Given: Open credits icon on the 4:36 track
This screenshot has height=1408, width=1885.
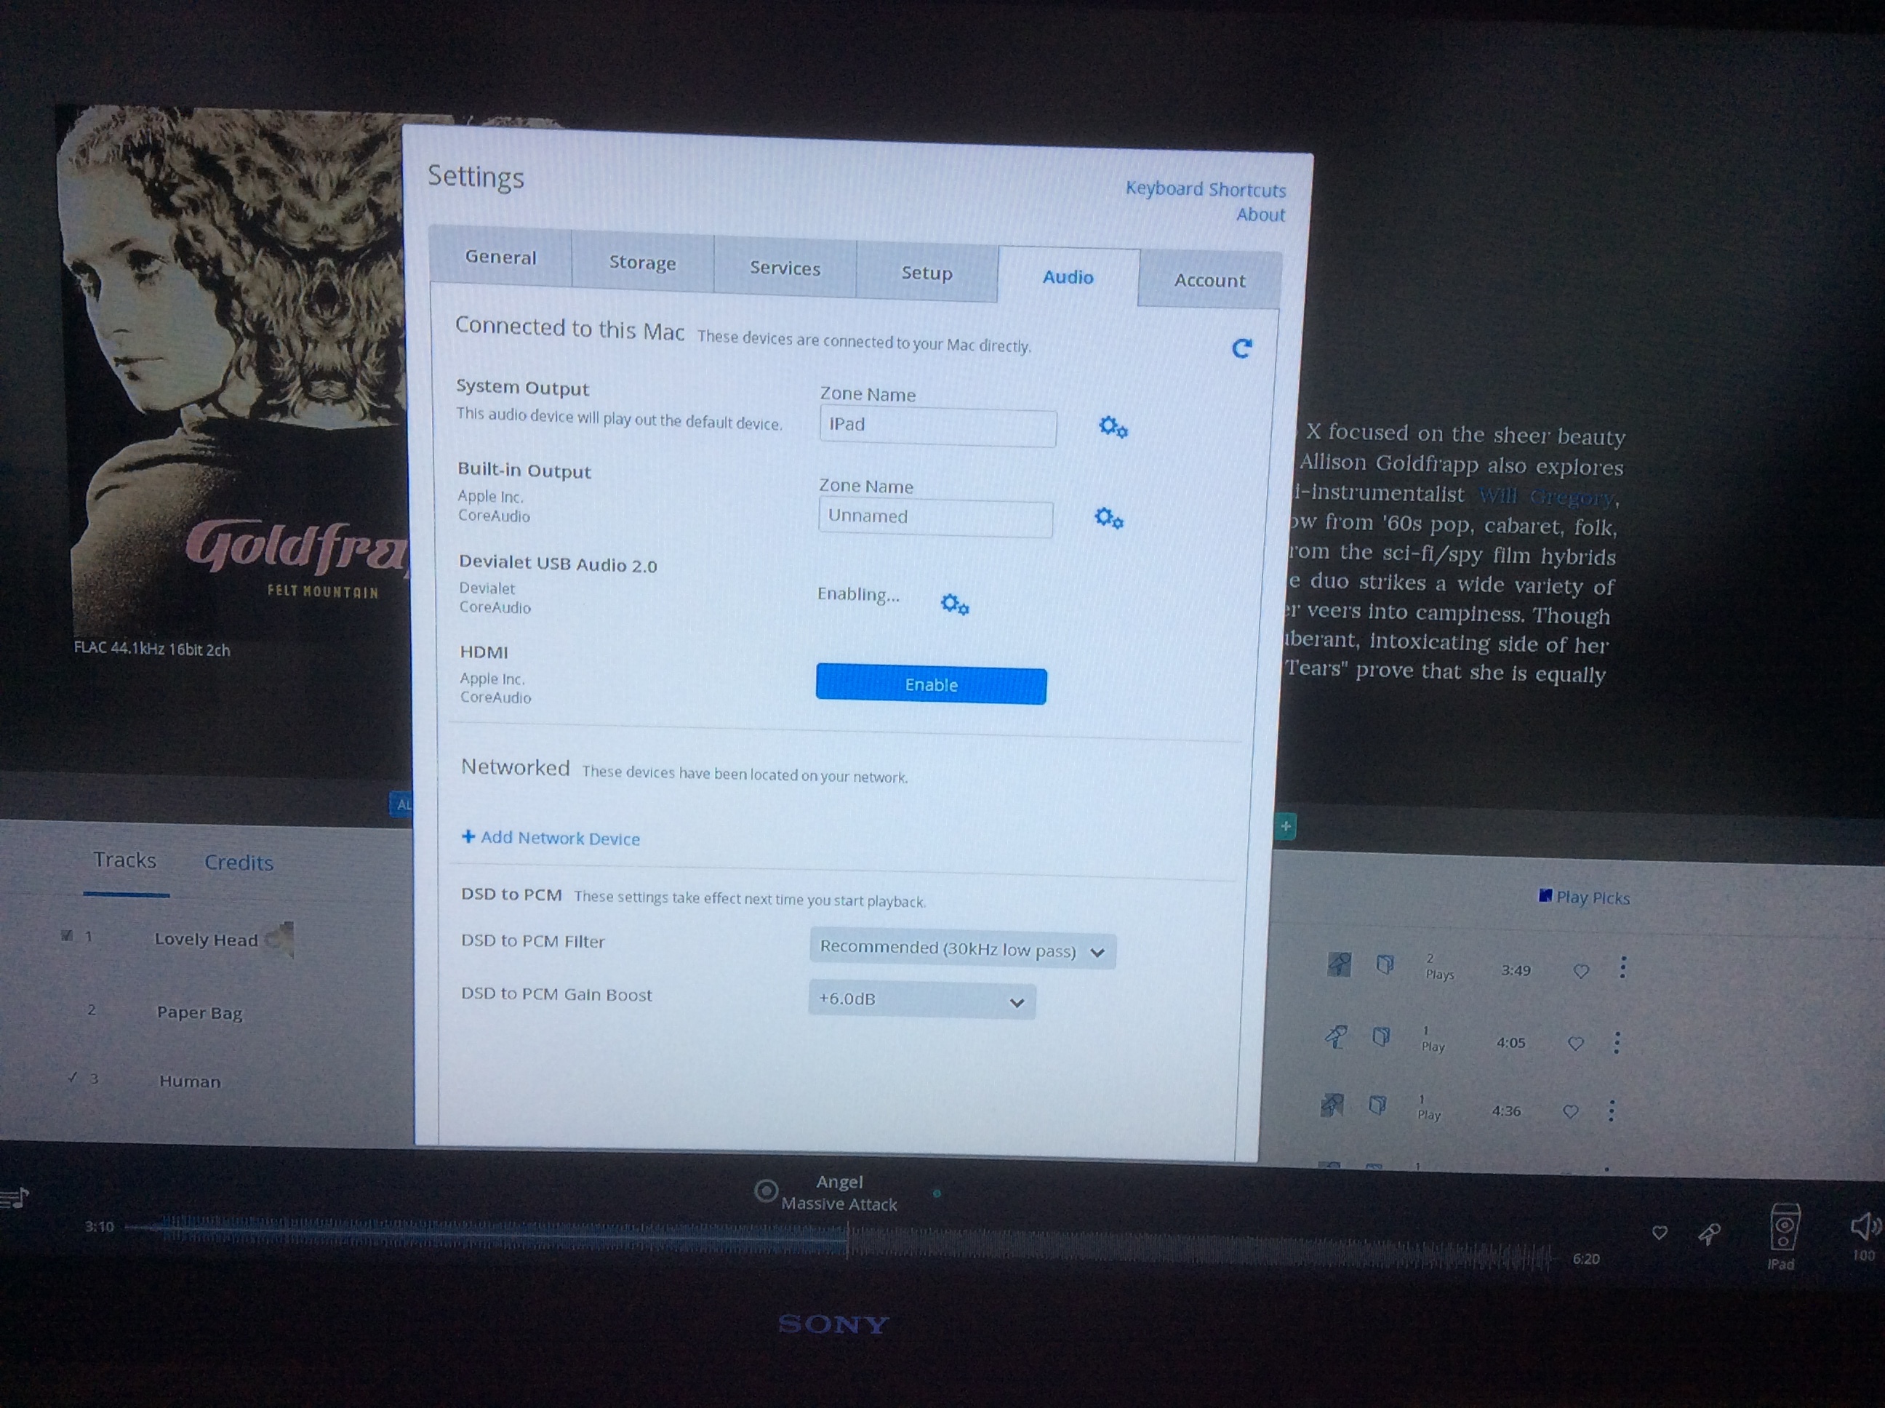Looking at the screenshot, I should 1376,1105.
